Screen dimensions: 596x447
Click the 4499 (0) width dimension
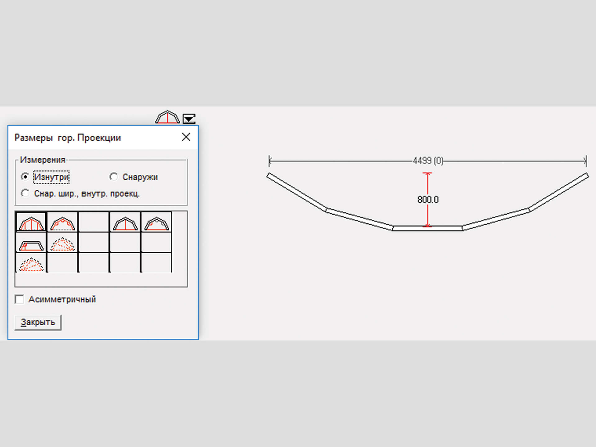[428, 161]
